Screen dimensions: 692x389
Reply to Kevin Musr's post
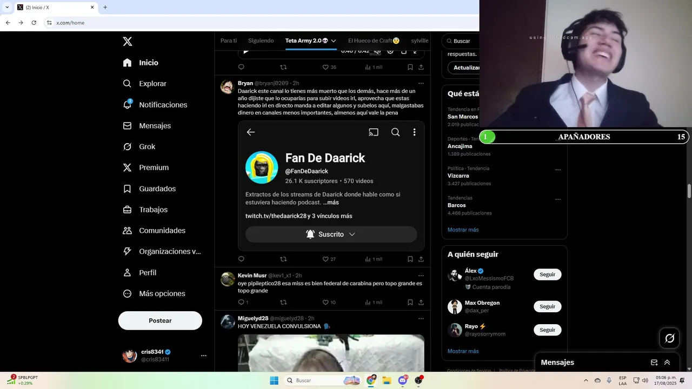coord(241,303)
